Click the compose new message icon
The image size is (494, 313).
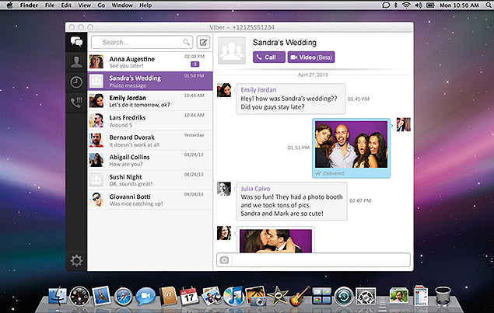203,42
